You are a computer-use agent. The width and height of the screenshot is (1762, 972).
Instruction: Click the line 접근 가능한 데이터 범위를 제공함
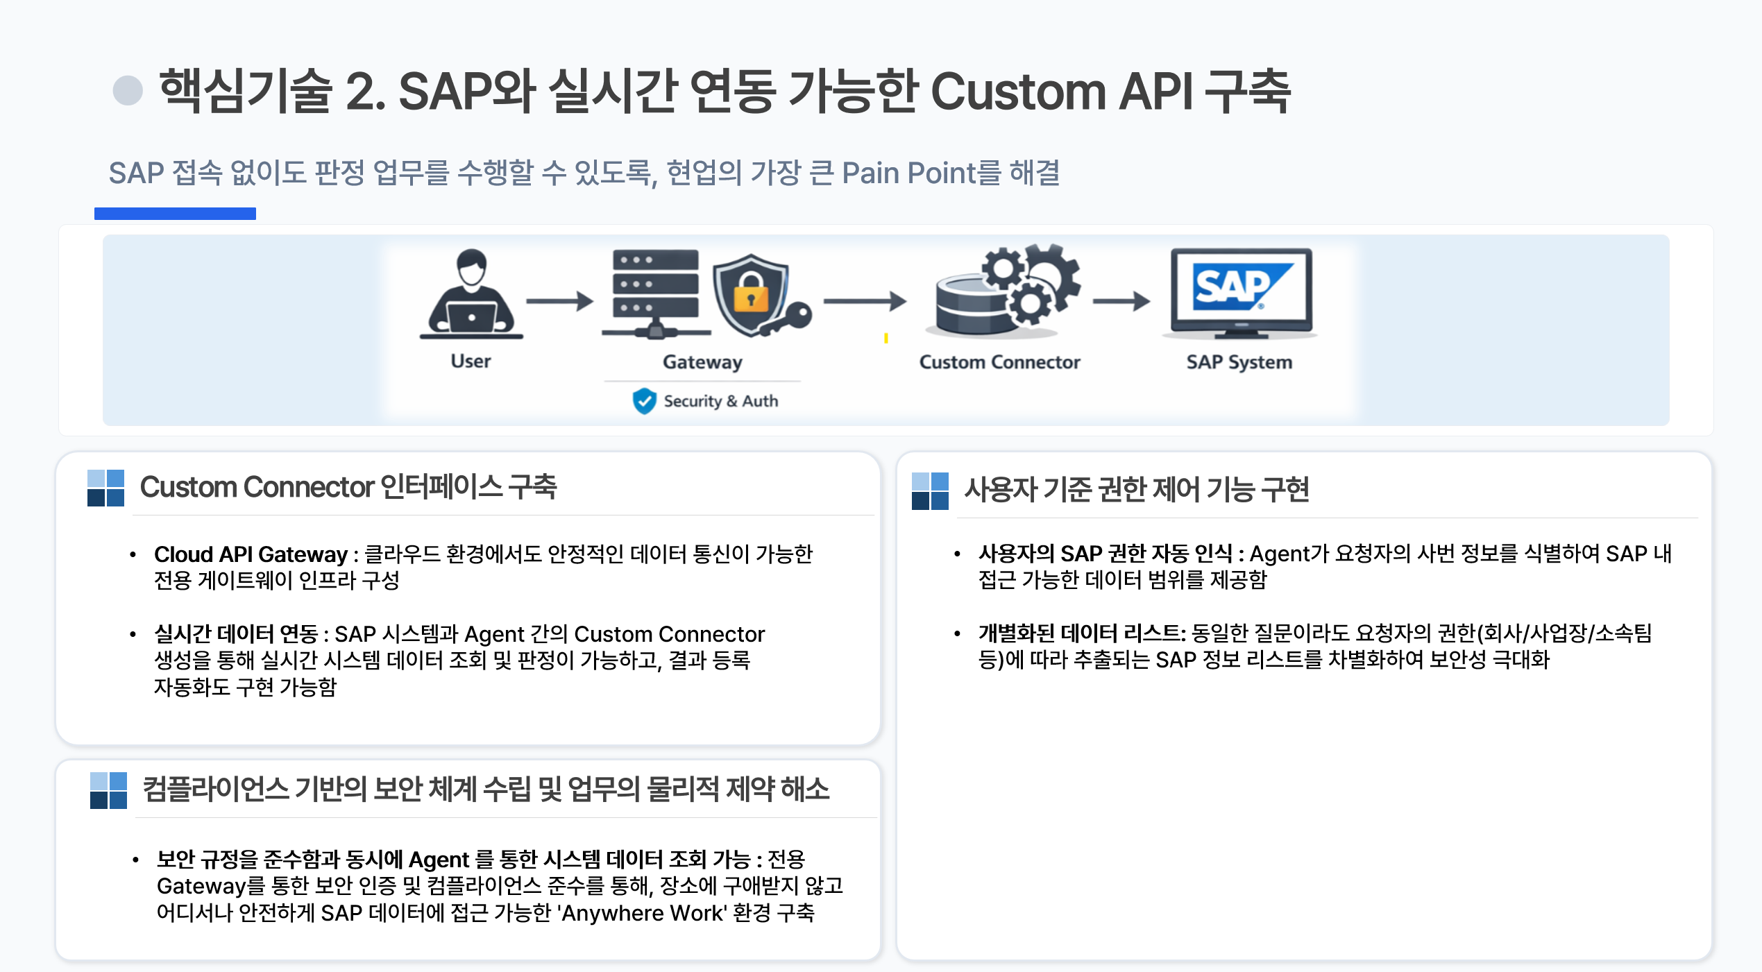click(1122, 580)
